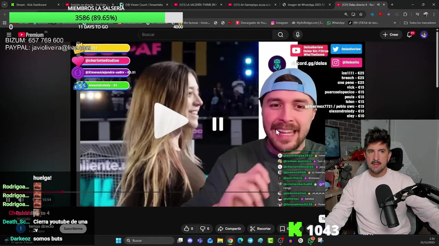Screen dimensions: 439x246
Task: Close the Imagen de WhatsApp tab
Action: 330,5
